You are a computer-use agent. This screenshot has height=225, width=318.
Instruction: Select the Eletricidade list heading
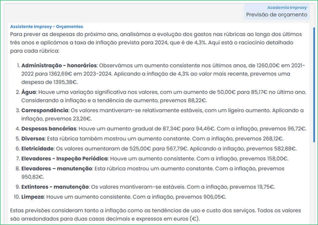36,148
